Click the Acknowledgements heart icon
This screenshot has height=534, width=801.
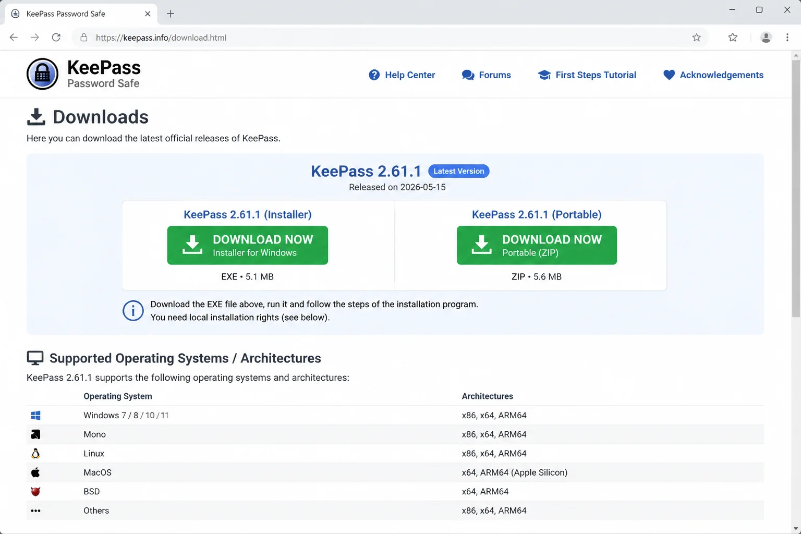click(669, 75)
